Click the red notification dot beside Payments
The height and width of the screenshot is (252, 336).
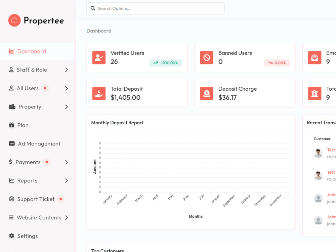(47, 162)
